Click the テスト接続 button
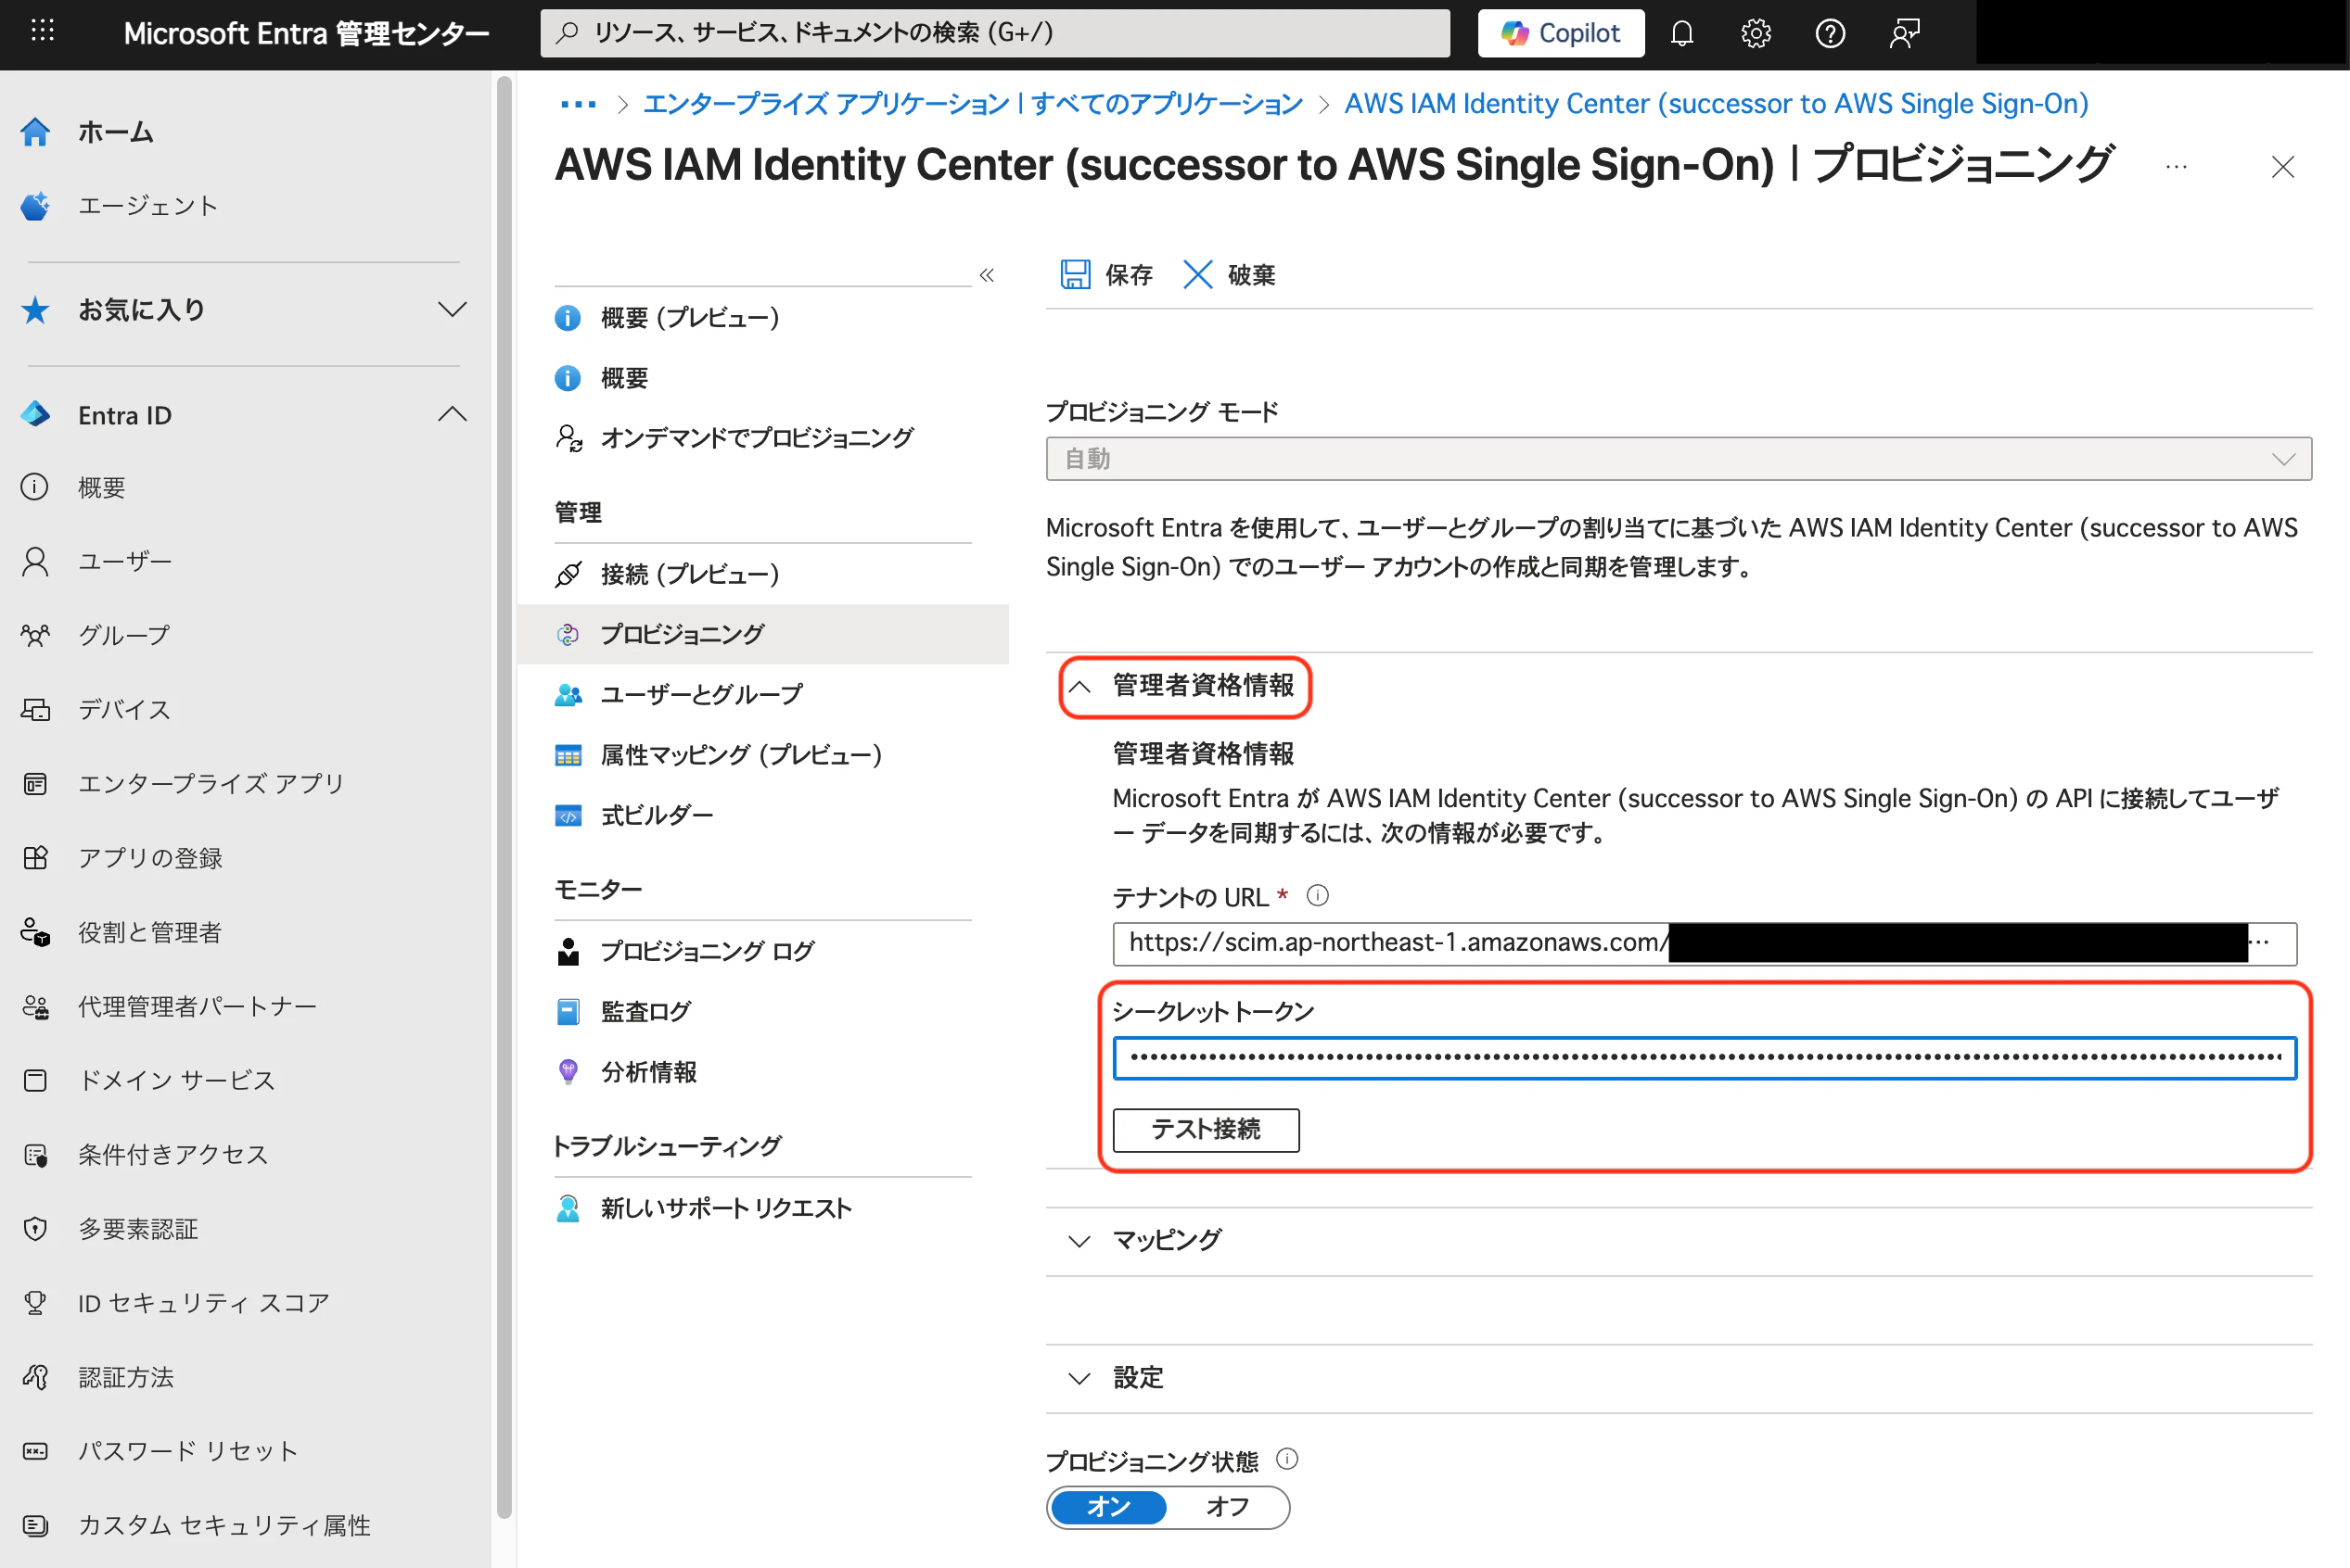Screen dimensions: 2350x1568 click(1206, 1130)
